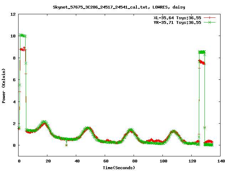Click the 6 tick label on power axis
Screen dimensions: 228x171
point(14,80)
